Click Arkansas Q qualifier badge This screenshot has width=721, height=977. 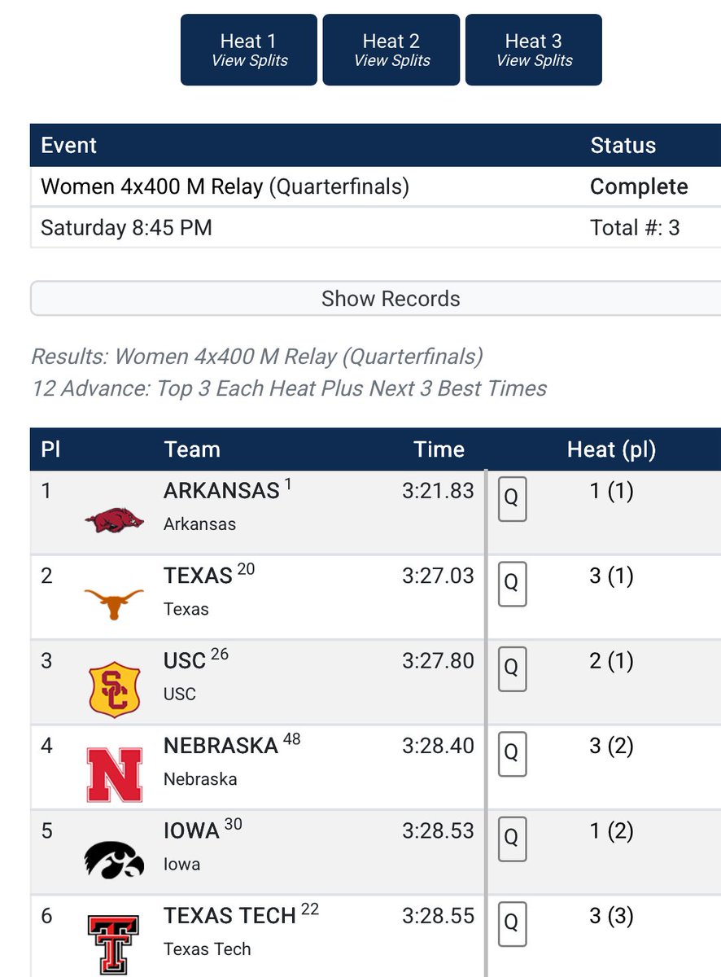[x=512, y=499]
